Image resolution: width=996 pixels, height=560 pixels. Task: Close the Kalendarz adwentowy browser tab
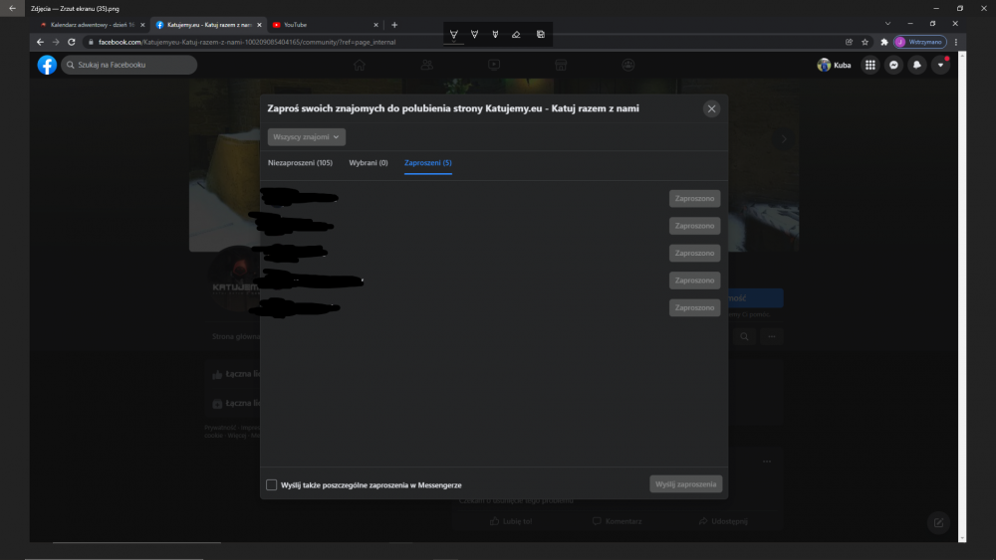pos(142,25)
